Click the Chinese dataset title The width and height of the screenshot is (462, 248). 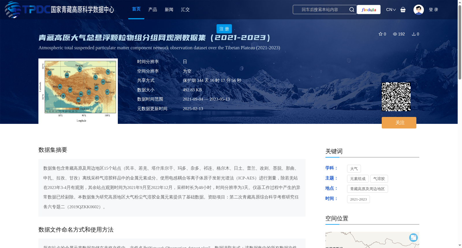click(x=154, y=38)
